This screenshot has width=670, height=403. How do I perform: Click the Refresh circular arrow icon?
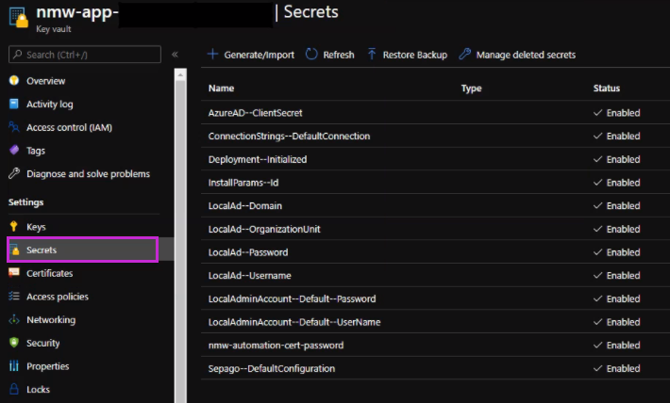pyautogui.click(x=311, y=55)
